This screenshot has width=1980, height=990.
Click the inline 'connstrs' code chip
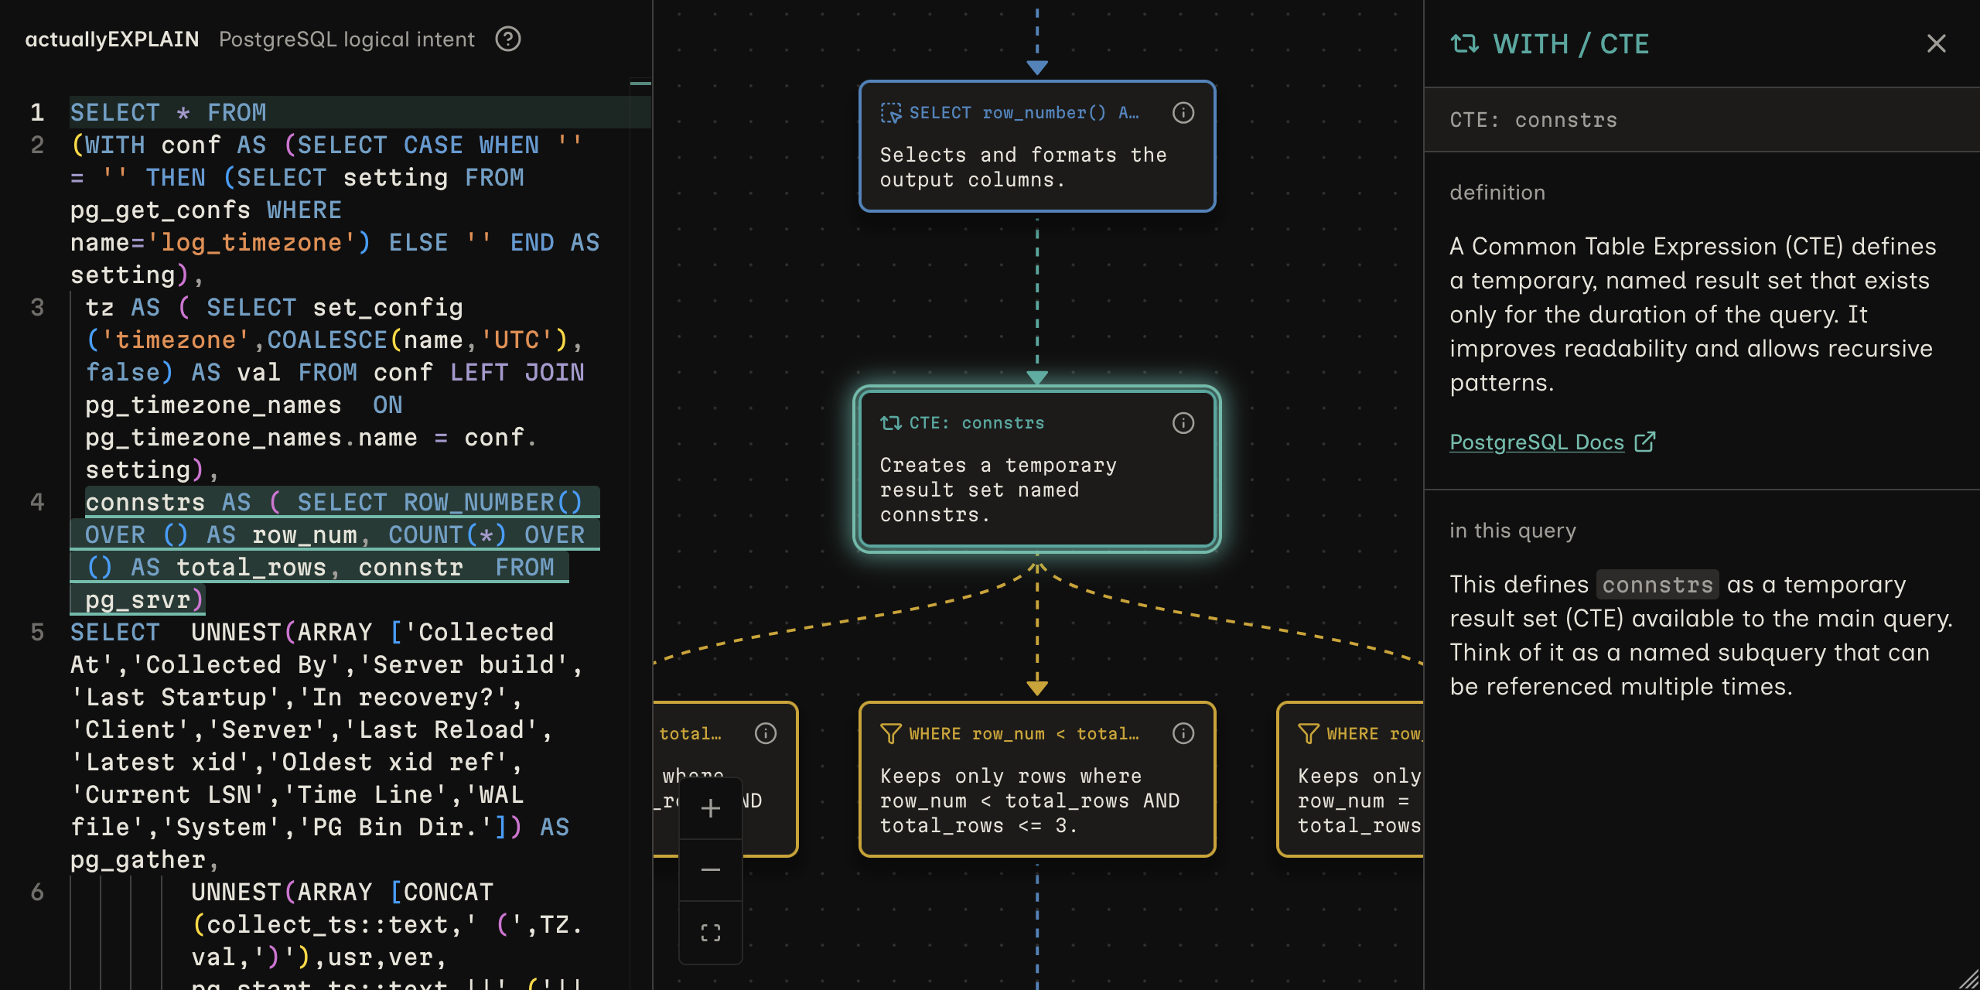tap(1657, 585)
